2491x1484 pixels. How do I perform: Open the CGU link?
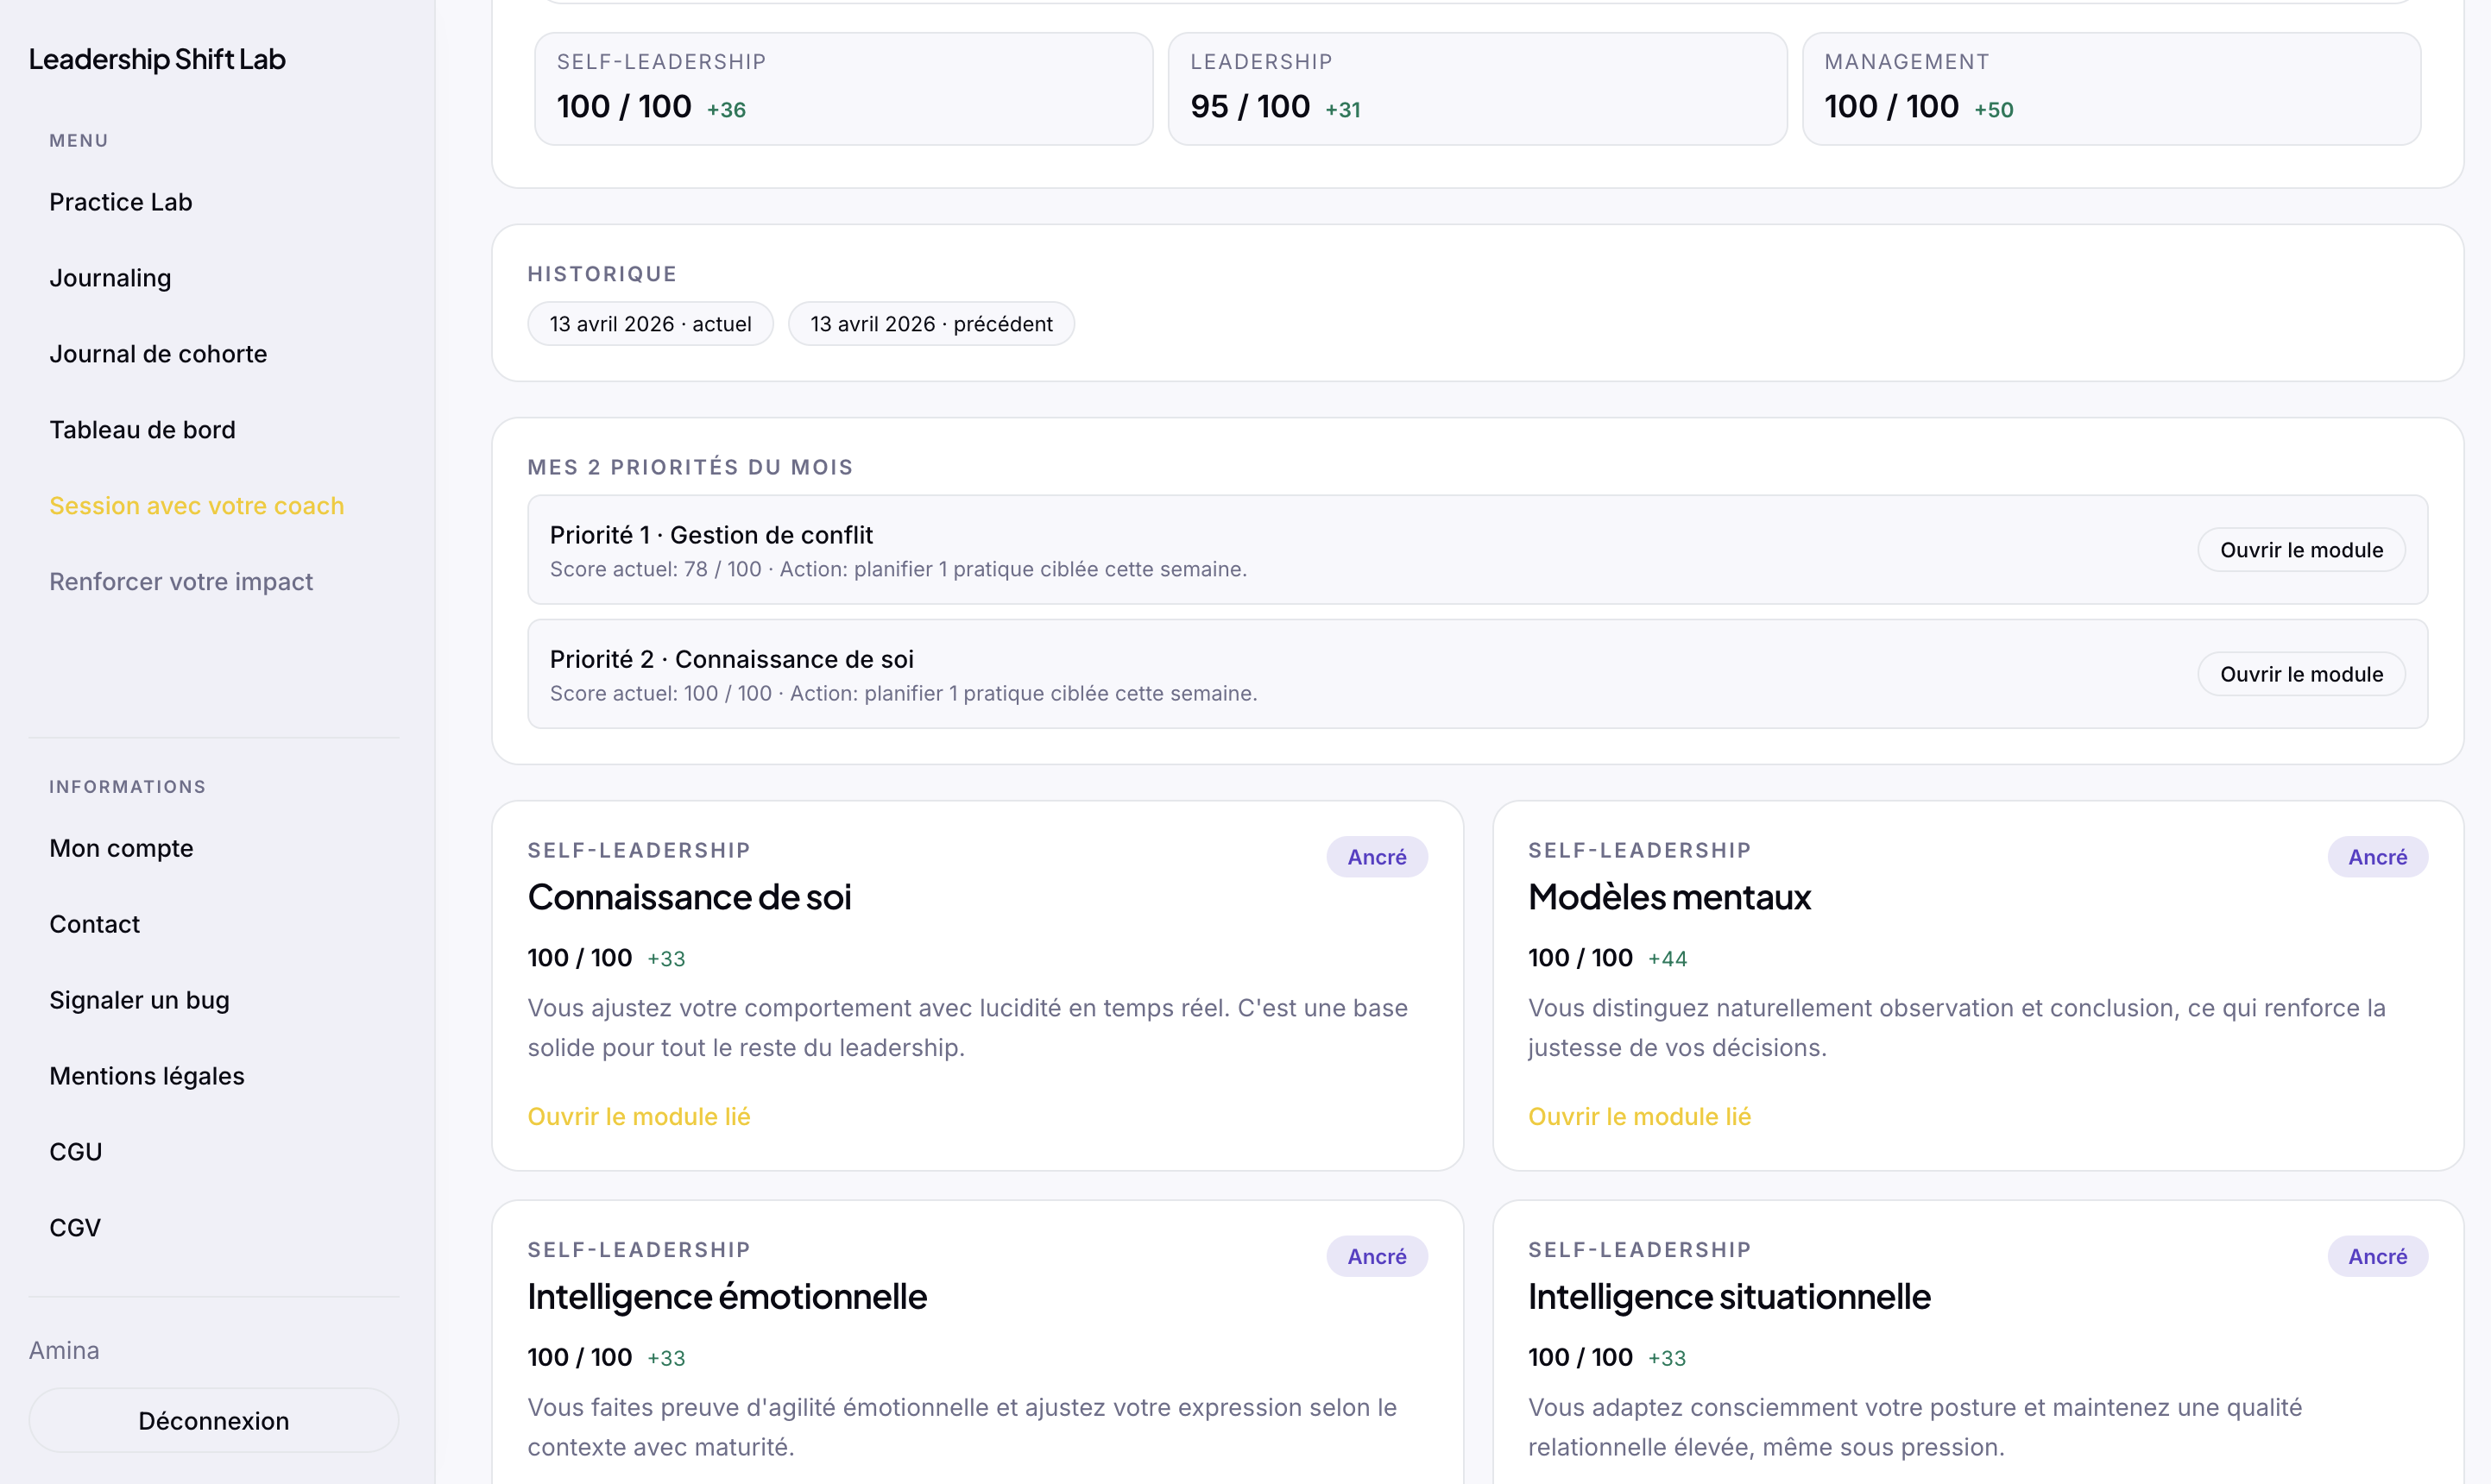[x=75, y=1152]
